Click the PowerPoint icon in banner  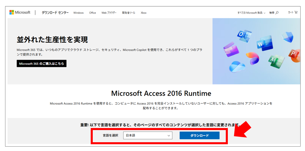coord(294,56)
